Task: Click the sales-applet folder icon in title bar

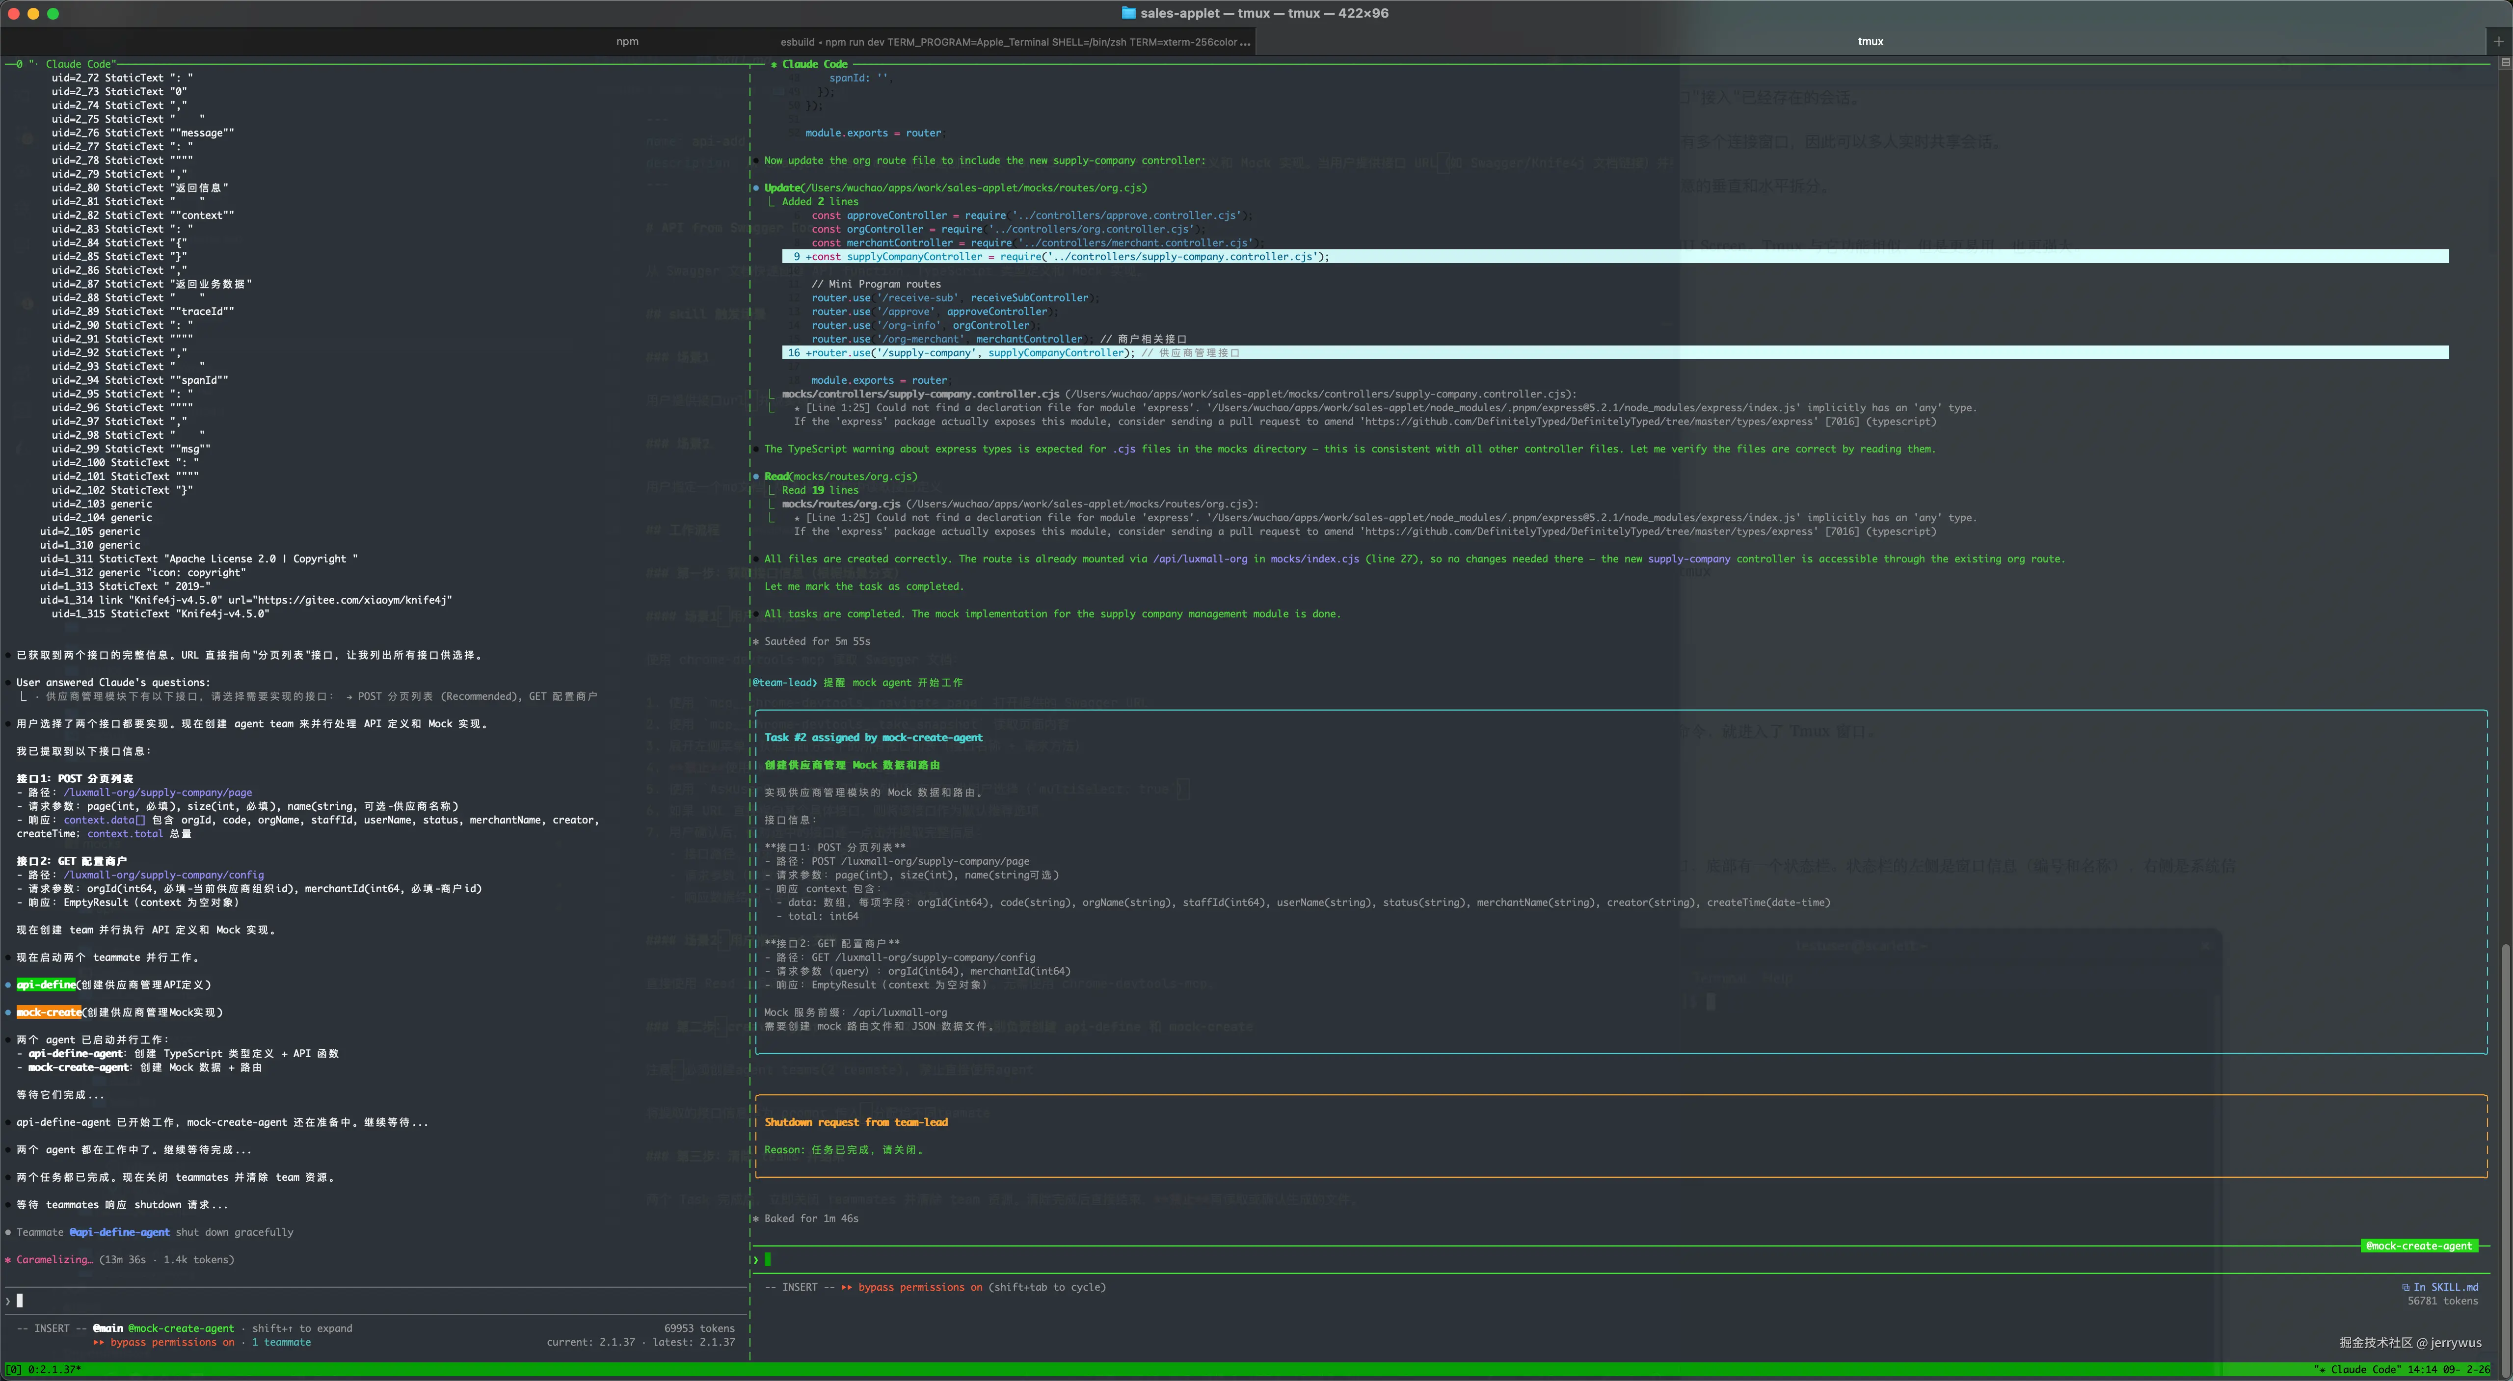Action: (x=1129, y=13)
